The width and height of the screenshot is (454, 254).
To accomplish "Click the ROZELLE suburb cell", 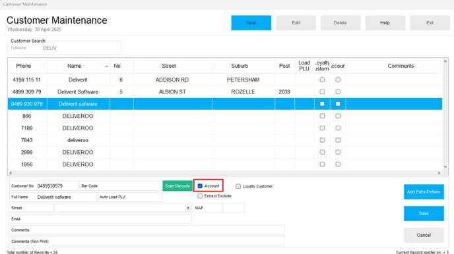I will pyautogui.click(x=243, y=91).
